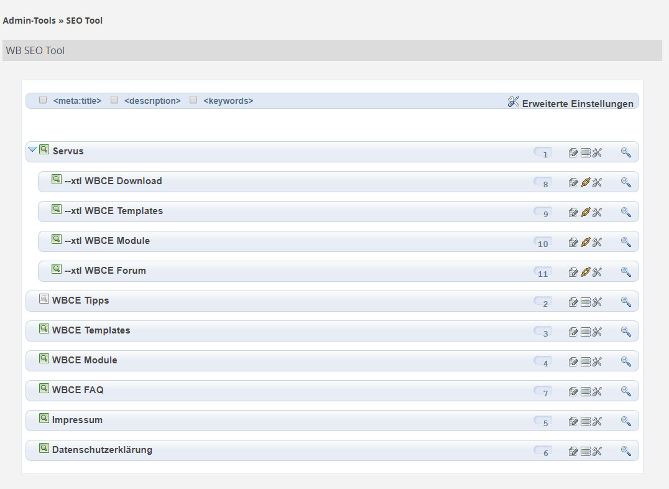Click the sections icon in the top-level WBCE Module row
This screenshot has width=669, height=489.
[x=586, y=361]
